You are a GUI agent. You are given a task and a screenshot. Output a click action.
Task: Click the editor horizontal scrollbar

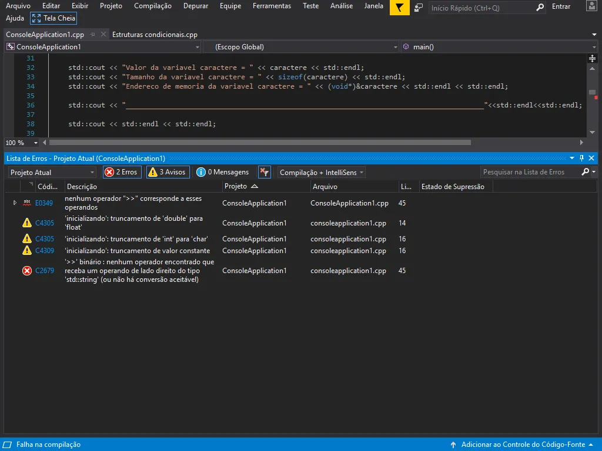click(x=260, y=142)
